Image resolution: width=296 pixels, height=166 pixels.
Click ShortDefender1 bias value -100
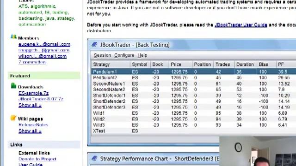pyautogui.click(x=264, y=95)
